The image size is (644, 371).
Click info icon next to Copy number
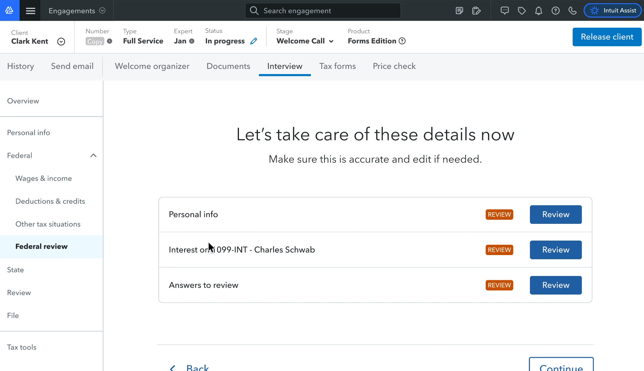click(x=110, y=41)
